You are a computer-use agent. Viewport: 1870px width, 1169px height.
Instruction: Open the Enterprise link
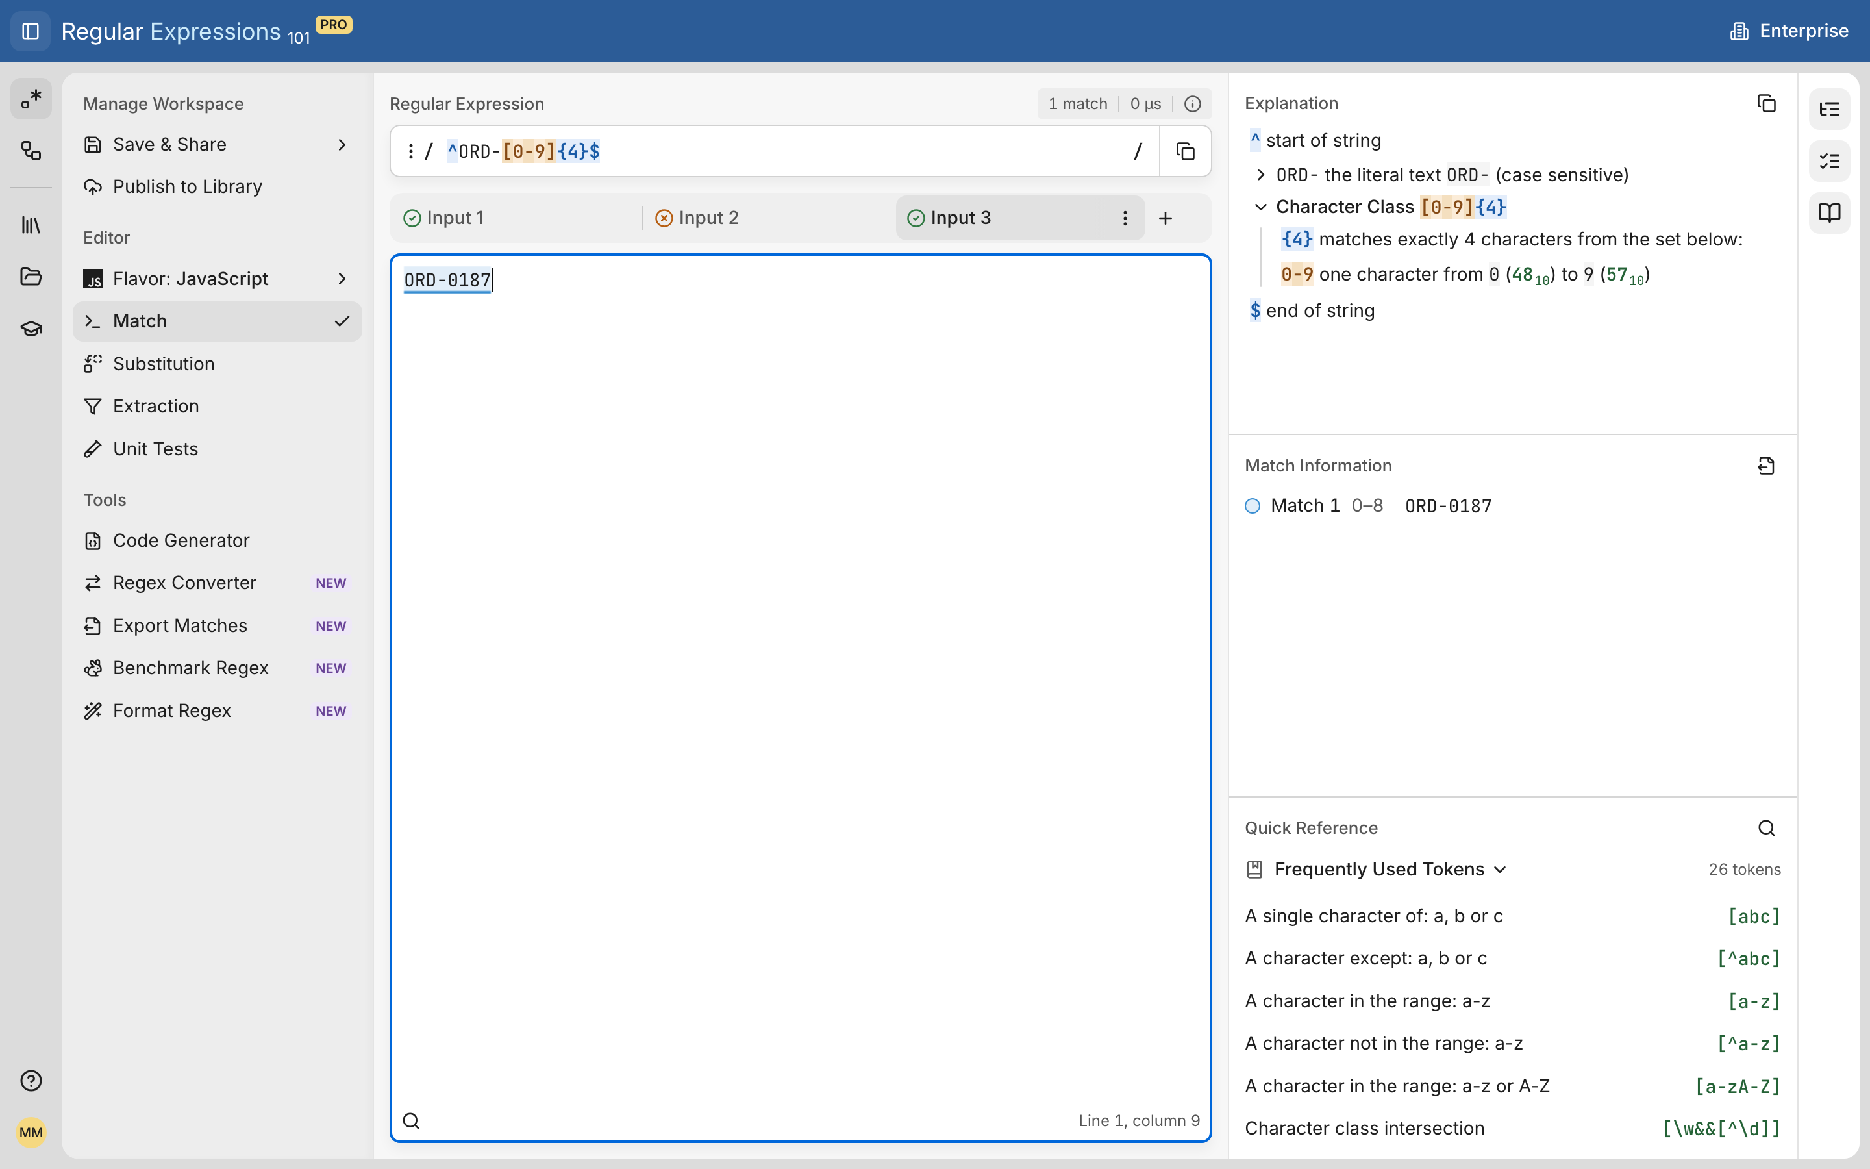tap(1788, 31)
